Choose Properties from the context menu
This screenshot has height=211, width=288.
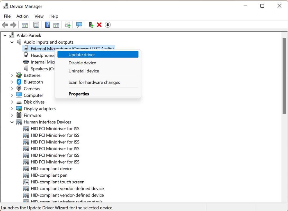[98, 94]
